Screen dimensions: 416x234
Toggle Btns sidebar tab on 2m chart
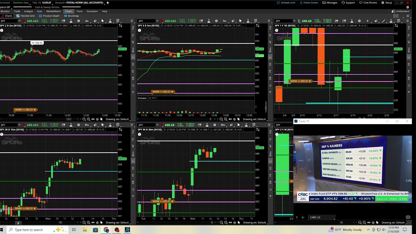pyautogui.click(x=133, y=50)
